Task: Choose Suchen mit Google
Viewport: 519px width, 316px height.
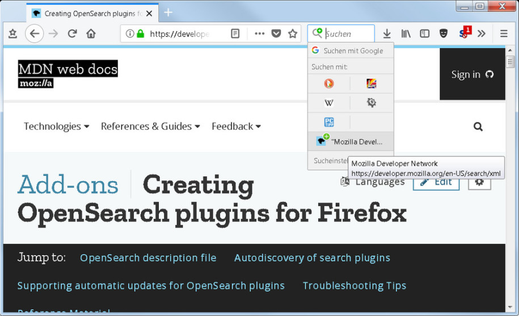Action: click(x=351, y=50)
